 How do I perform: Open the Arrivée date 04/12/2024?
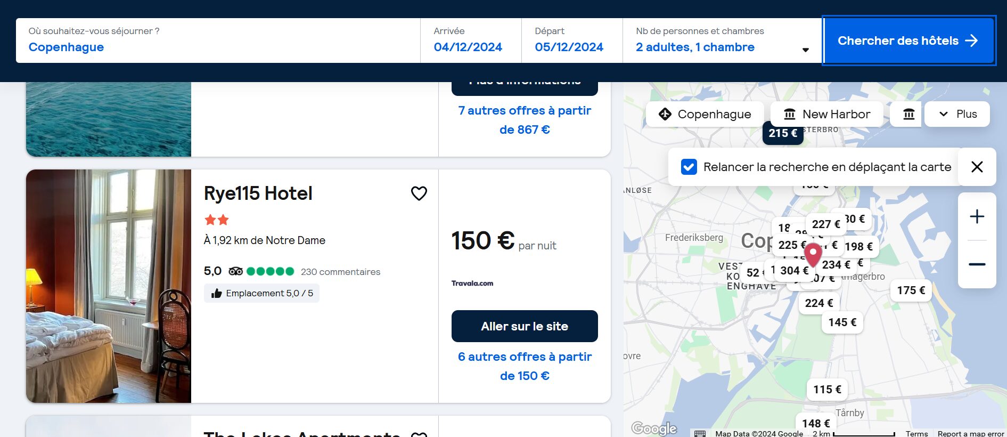[x=471, y=41]
